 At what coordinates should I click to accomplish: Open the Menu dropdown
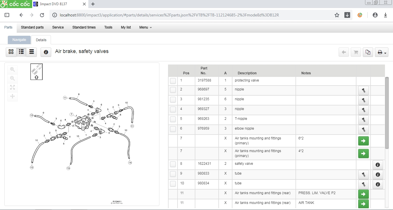click(x=145, y=27)
